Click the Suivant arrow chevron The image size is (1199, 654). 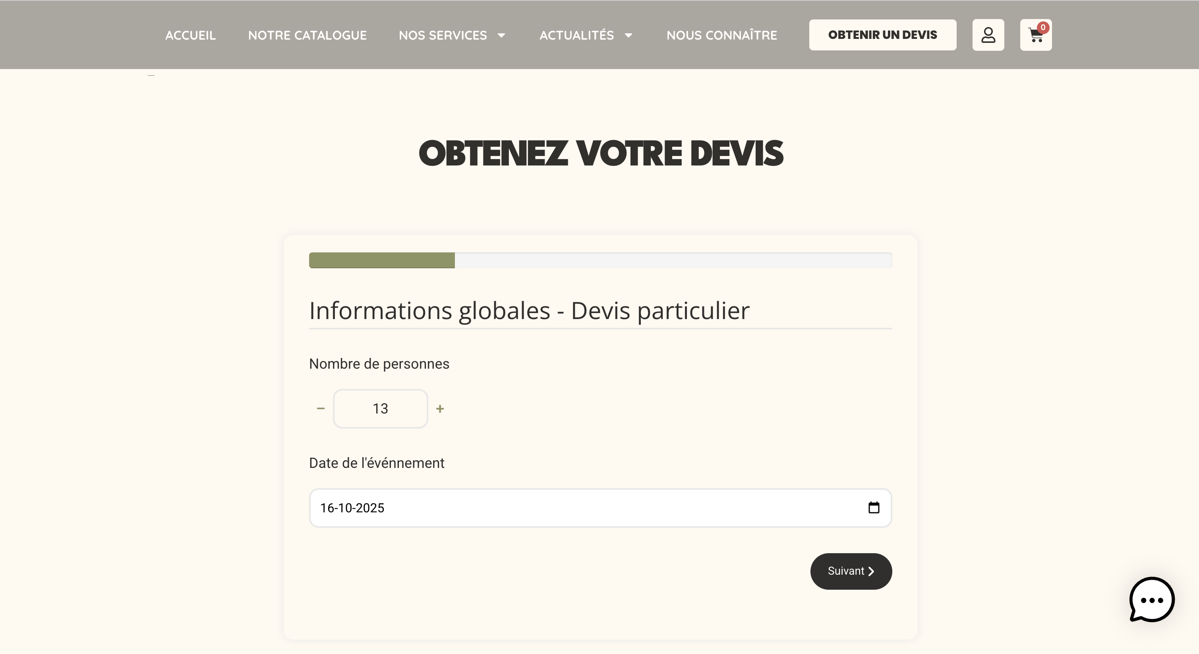[871, 571]
